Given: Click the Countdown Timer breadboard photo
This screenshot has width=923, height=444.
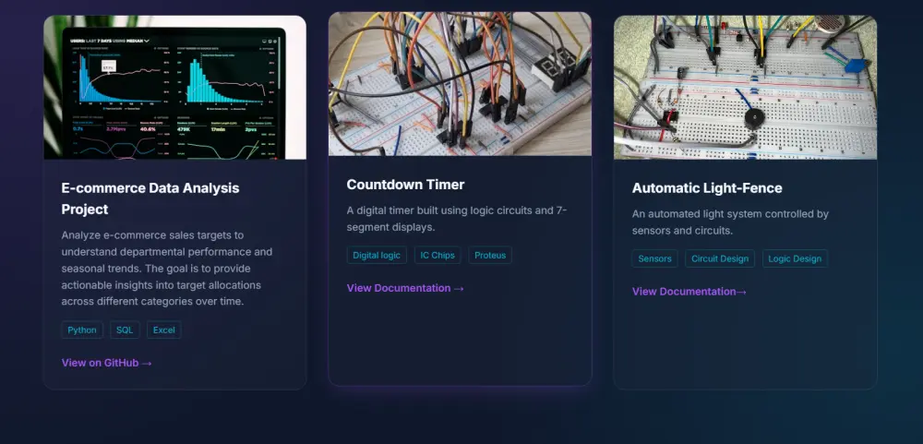Looking at the screenshot, I should (460, 84).
